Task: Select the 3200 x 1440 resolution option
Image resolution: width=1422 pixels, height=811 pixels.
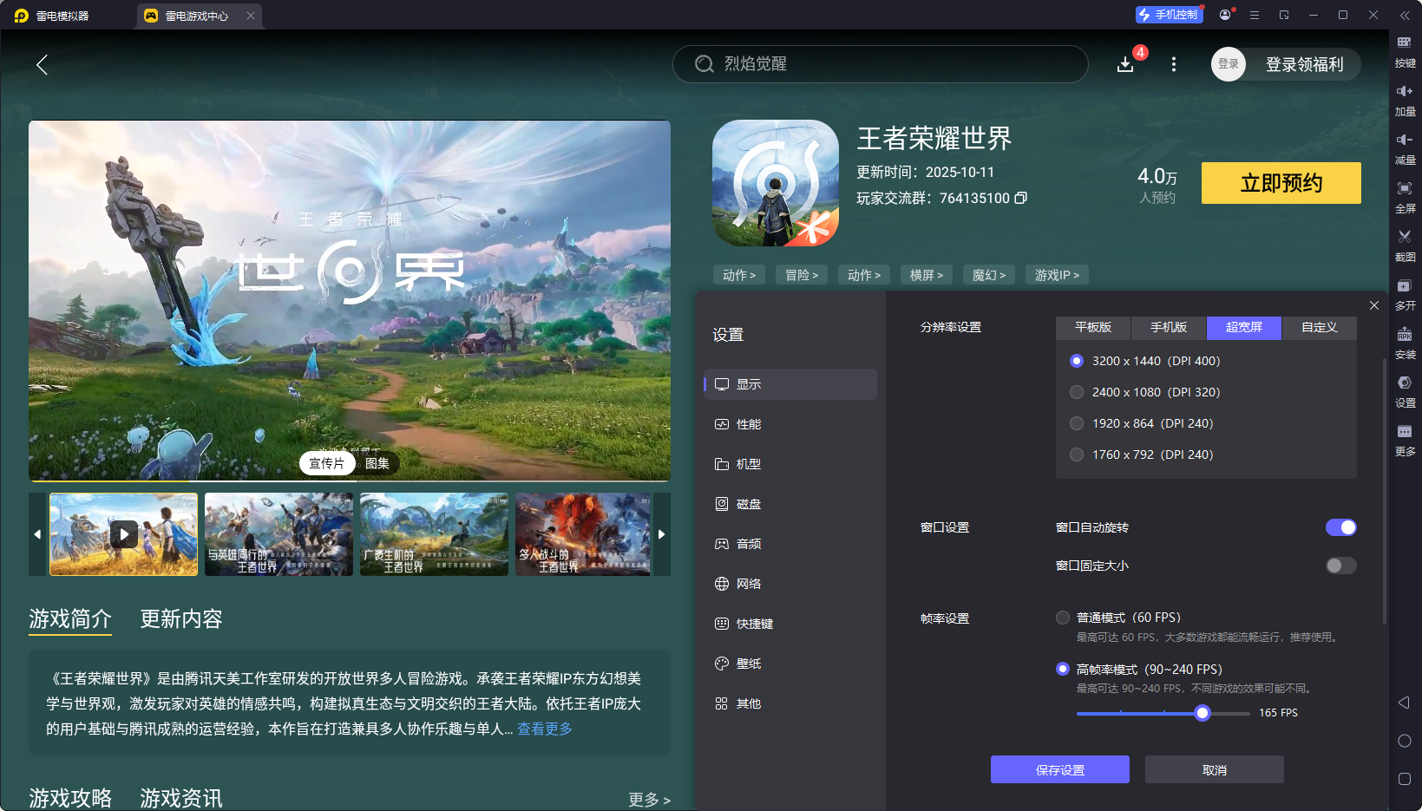Action: pos(1077,361)
